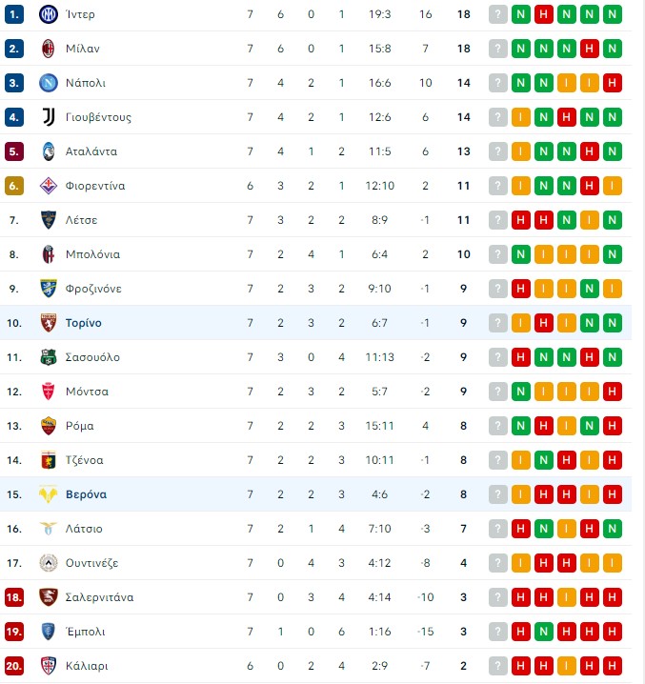Viewport: 645px width, 684px height.
Task: Open the Τορίνο team link
Action: pyautogui.click(x=83, y=323)
